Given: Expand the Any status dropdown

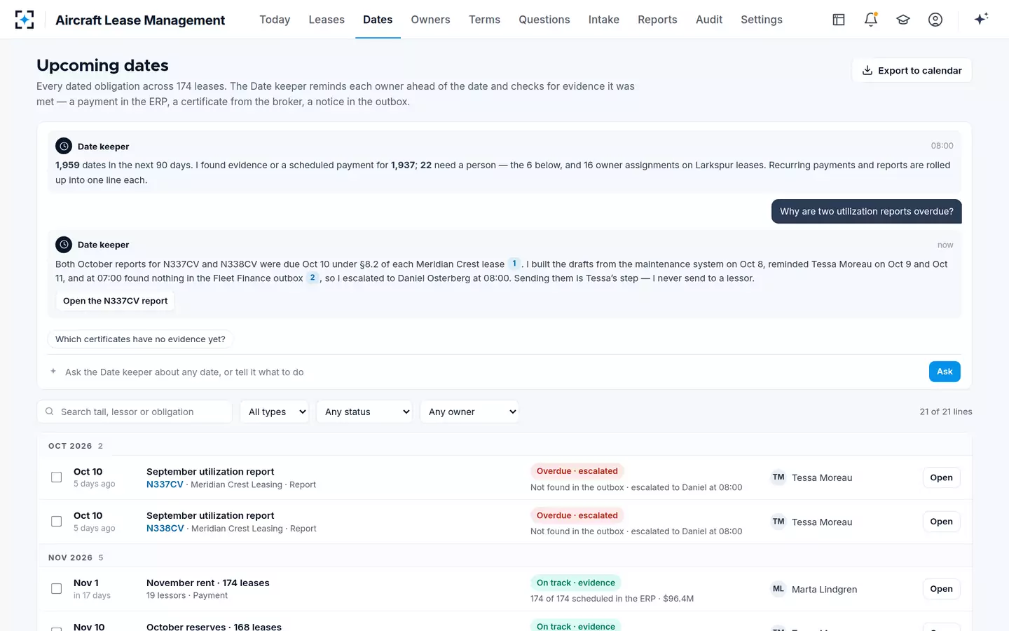Looking at the screenshot, I should [364, 412].
